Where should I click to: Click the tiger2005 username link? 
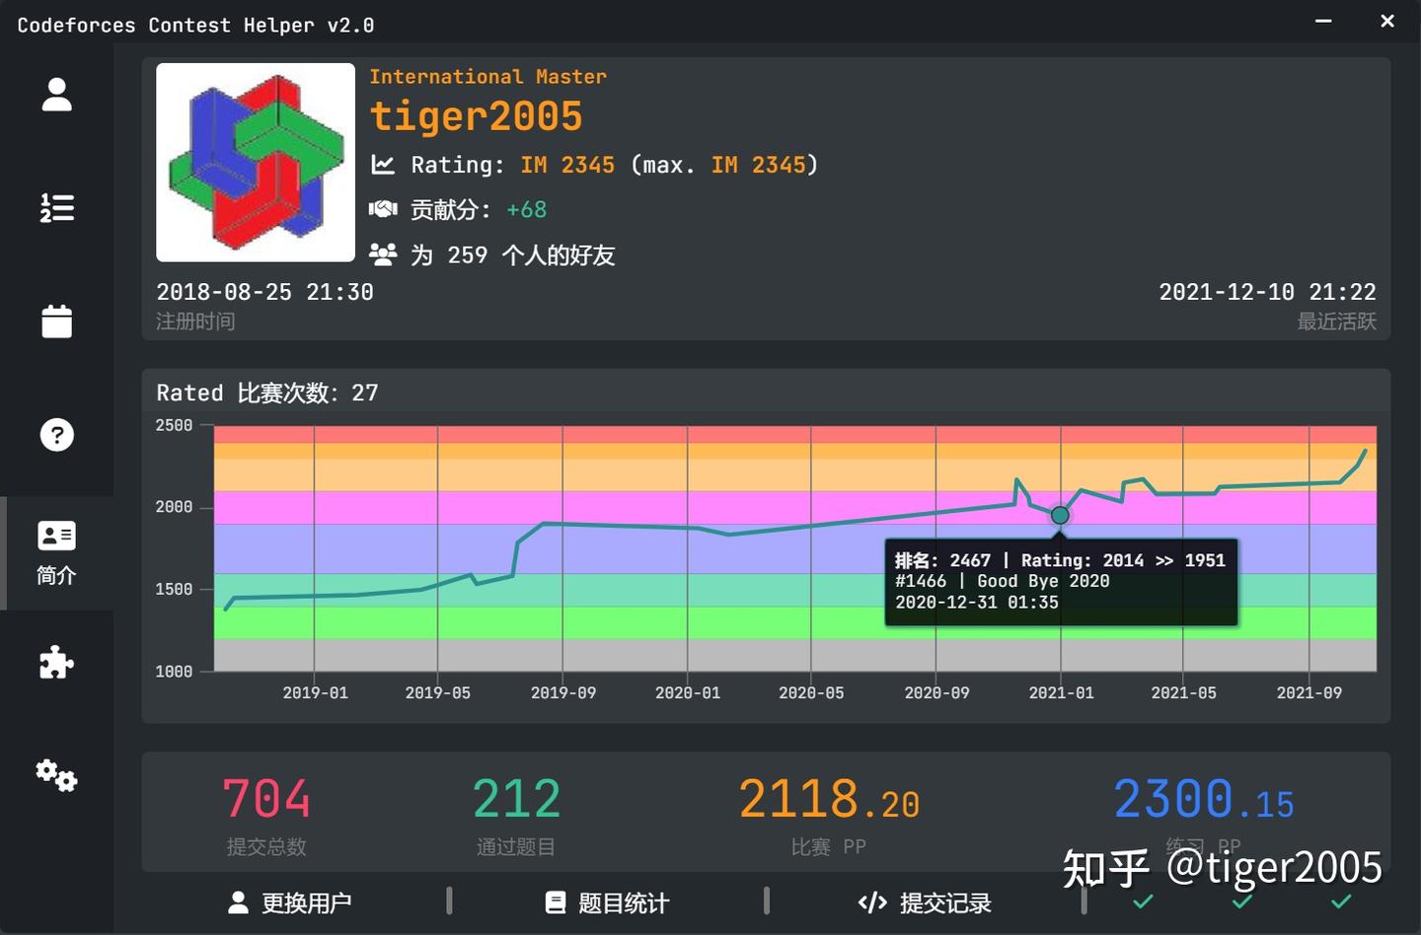(477, 115)
